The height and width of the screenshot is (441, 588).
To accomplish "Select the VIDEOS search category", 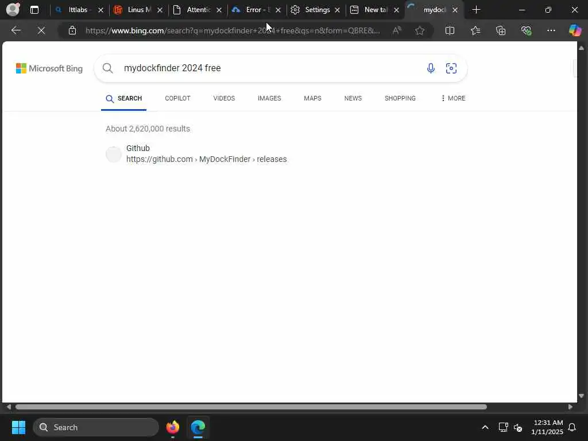I will [224, 98].
